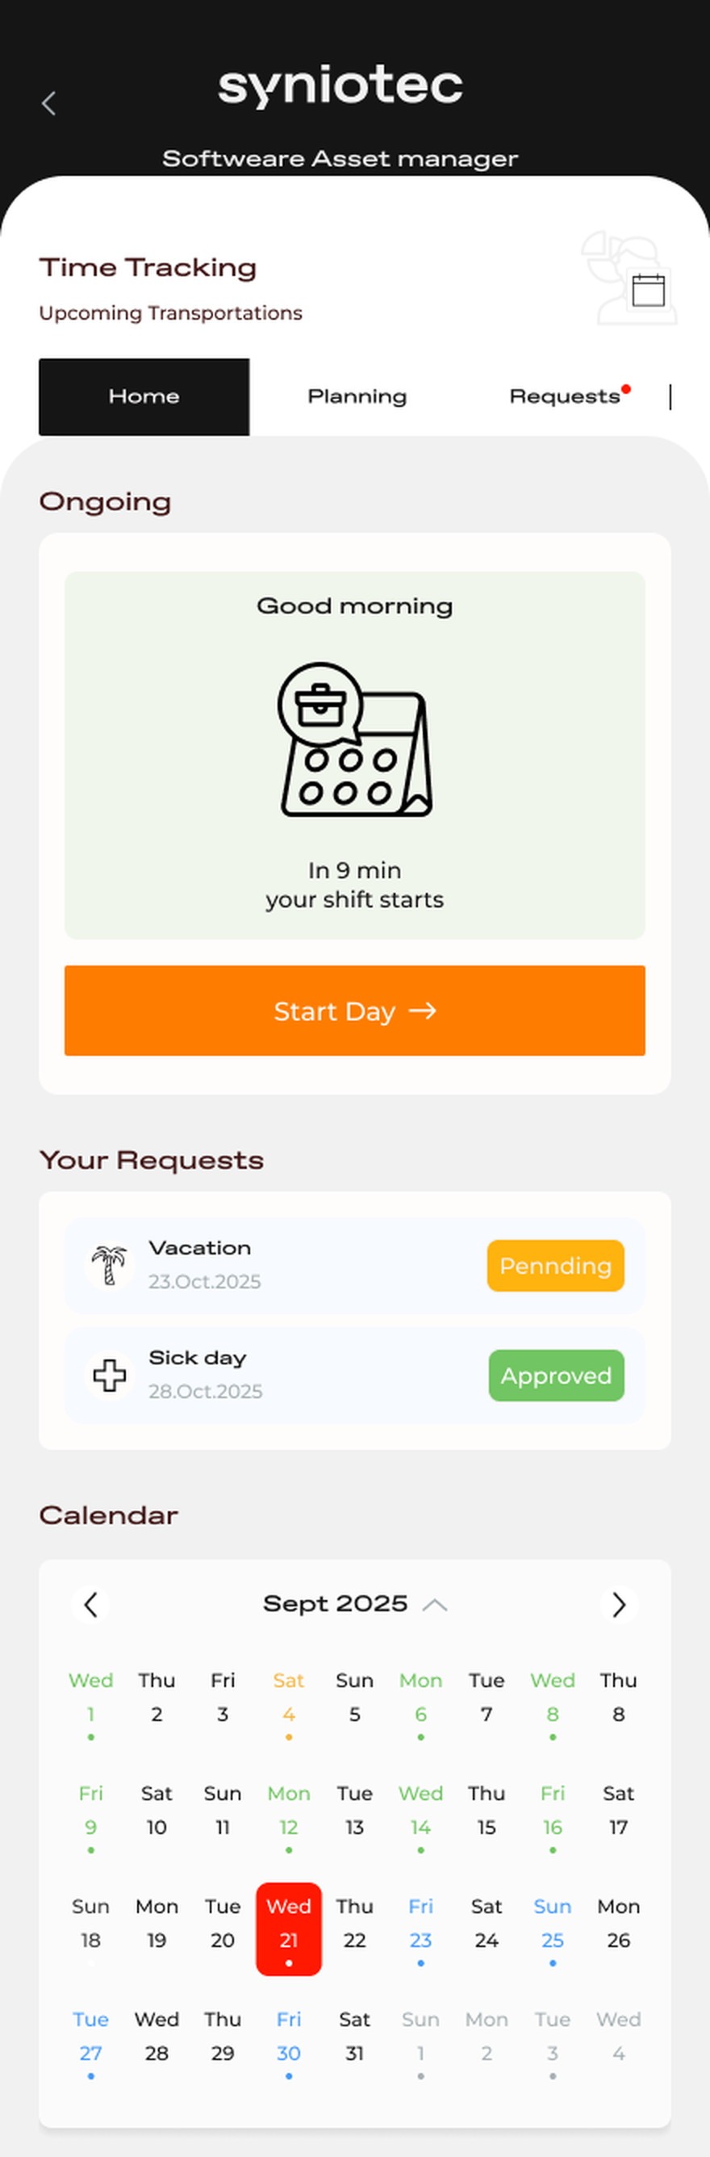Open the calendar icon beside Time Tracking

[648, 291]
